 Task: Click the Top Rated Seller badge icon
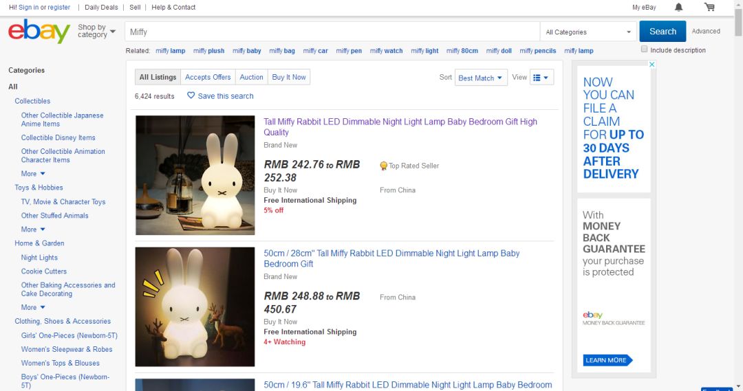click(x=383, y=166)
